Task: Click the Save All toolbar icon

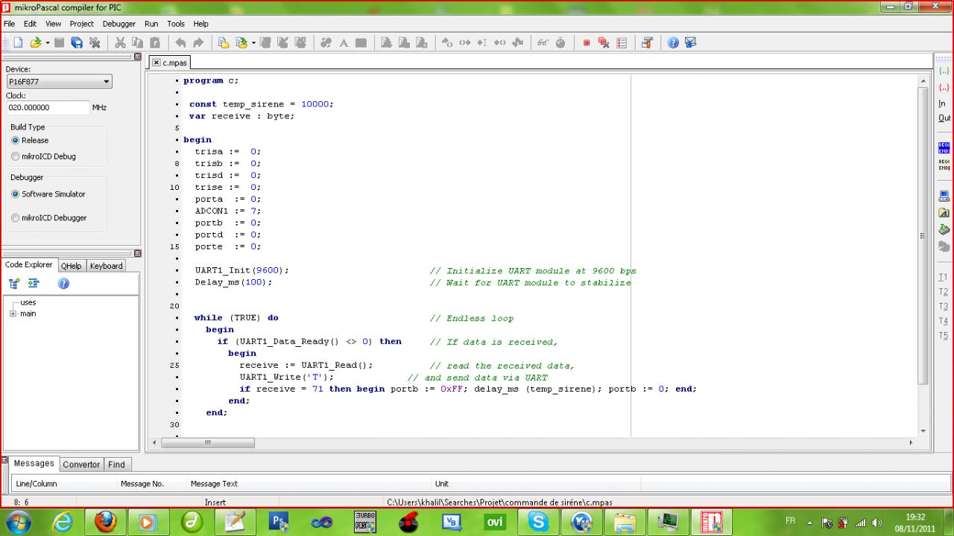Action: point(77,43)
